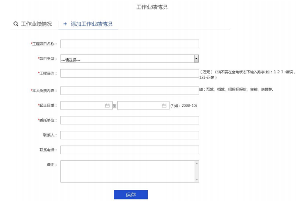Click inside the 备注 remarks textarea
The height and width of the screenshot is (208, 306).
(127, 171)
